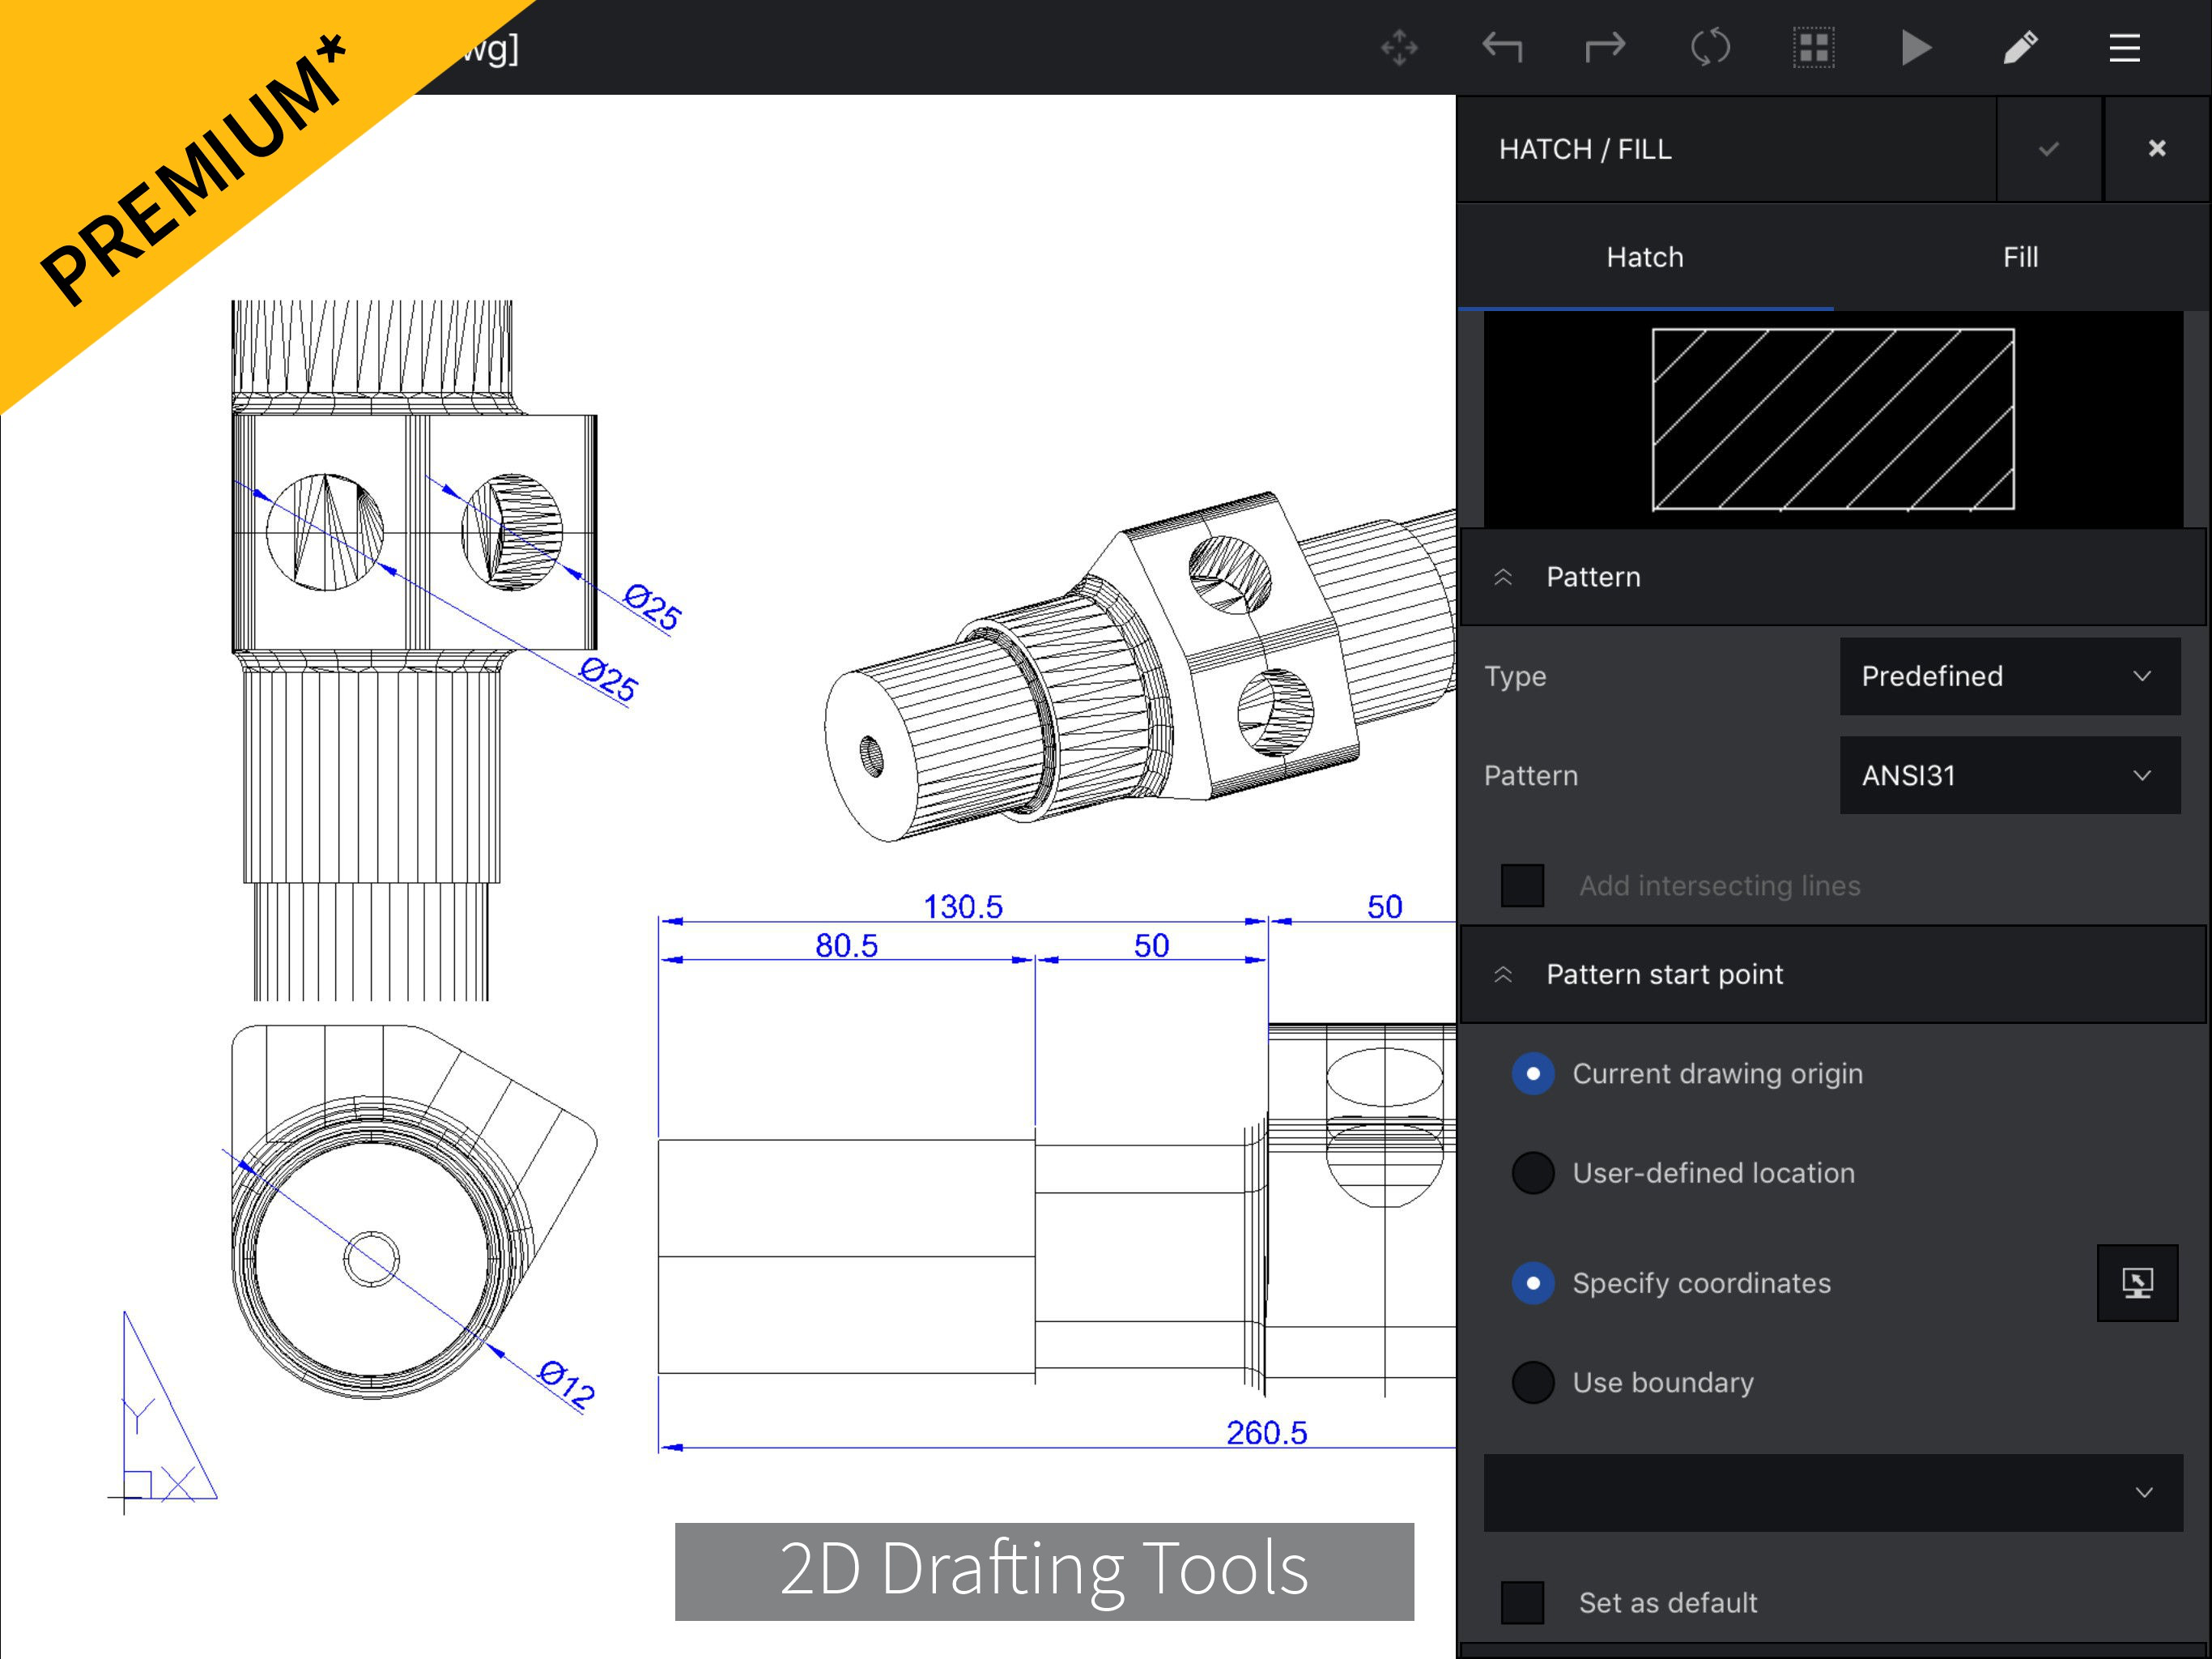Enable the Set as default checkbox

[x=1522, y=1602]
